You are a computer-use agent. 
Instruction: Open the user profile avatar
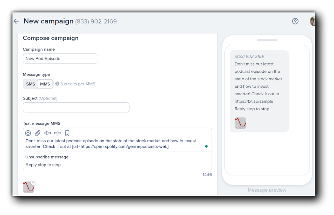click(x=312, y=21)
